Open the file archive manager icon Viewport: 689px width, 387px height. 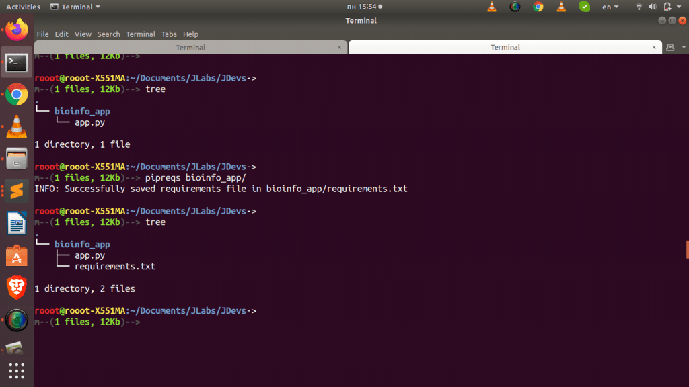(x=15, y=158)
